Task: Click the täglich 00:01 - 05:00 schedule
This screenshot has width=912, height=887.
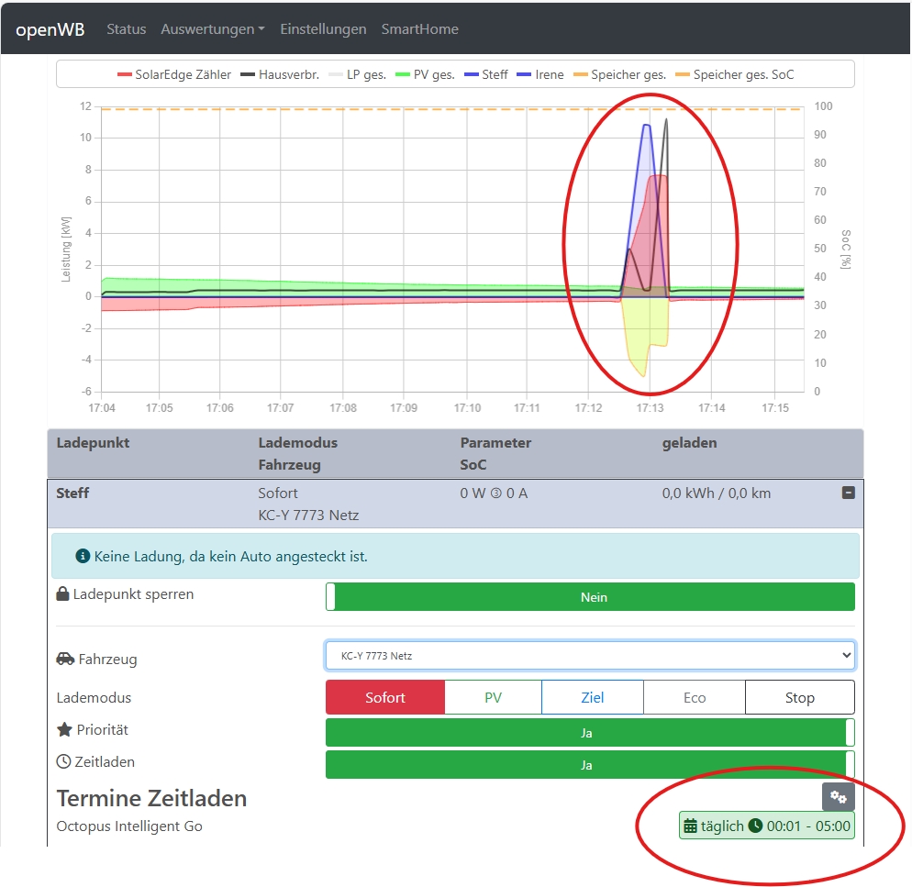Action: pos(766,826)
